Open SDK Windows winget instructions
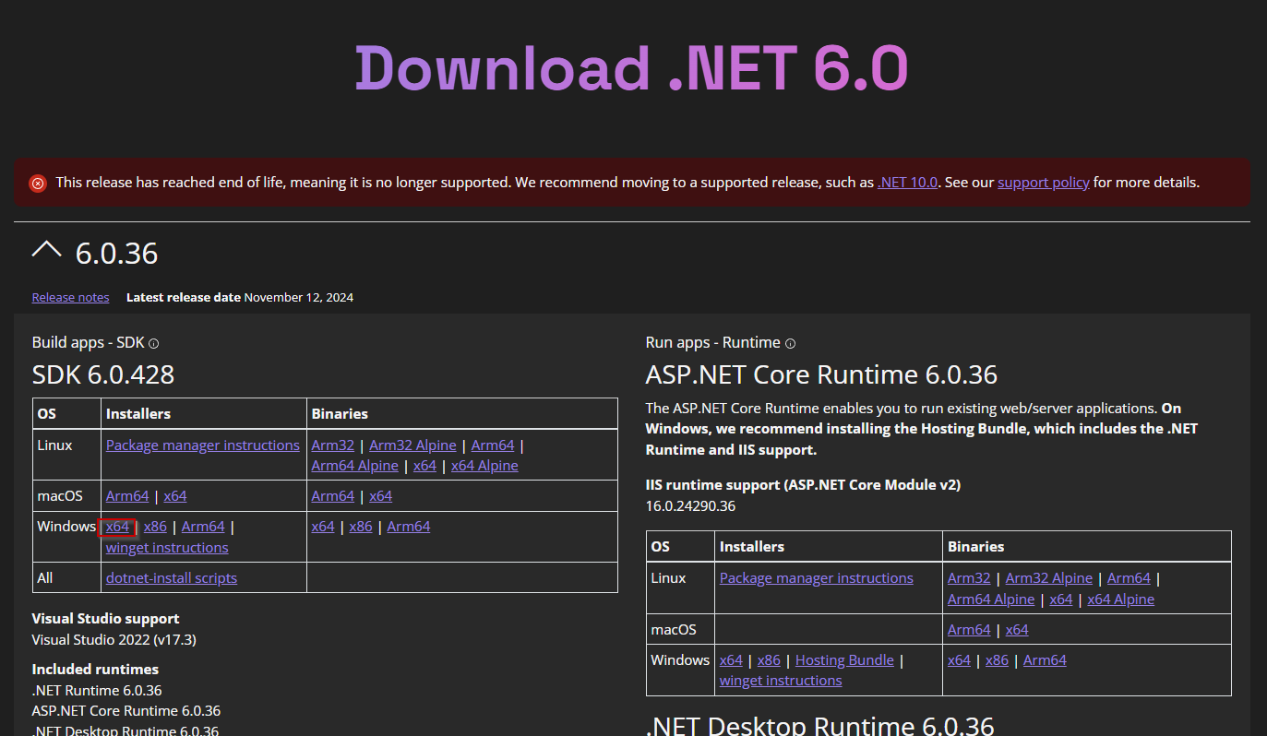Screen dimensions: 1267x736 click(167, 548)
